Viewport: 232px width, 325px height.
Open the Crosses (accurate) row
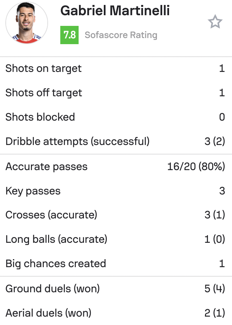tap(116, 215)
